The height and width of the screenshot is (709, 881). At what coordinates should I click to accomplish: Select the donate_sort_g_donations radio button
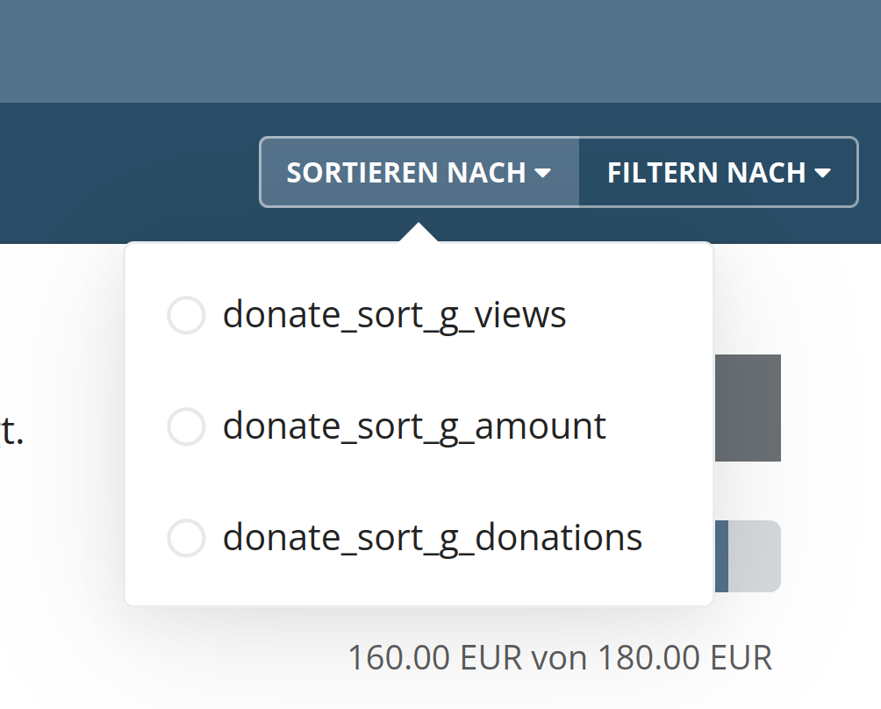tap(186, 538)
